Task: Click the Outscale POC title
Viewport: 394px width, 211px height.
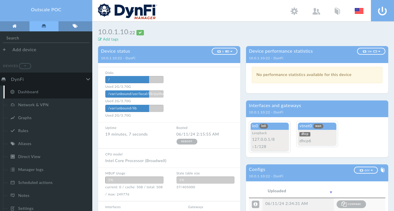Action: click(46, 10)
